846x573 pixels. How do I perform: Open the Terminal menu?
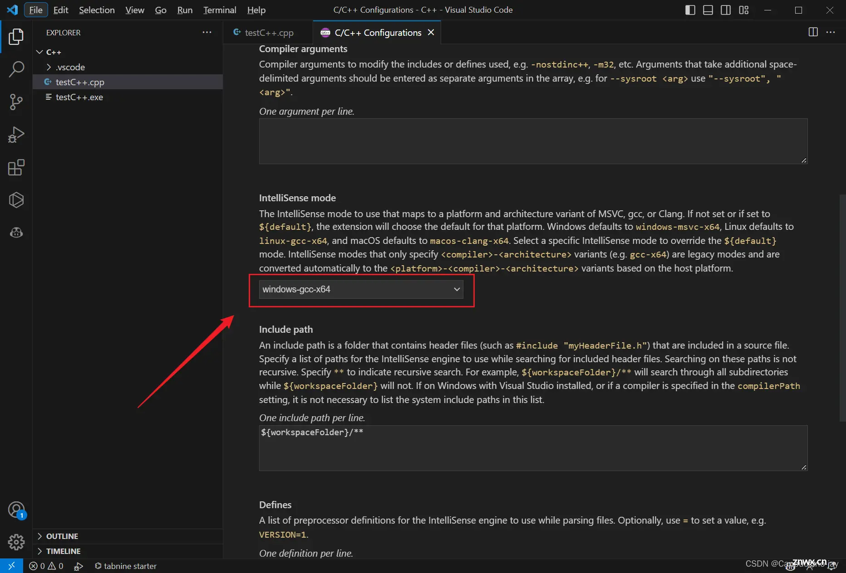tap(220, 10)
